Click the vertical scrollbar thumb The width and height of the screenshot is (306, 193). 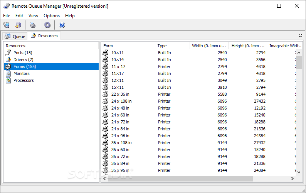299,62
